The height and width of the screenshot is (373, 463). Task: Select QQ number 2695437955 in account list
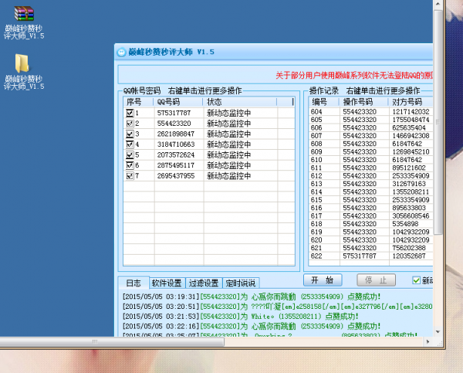tap(176, 176)
